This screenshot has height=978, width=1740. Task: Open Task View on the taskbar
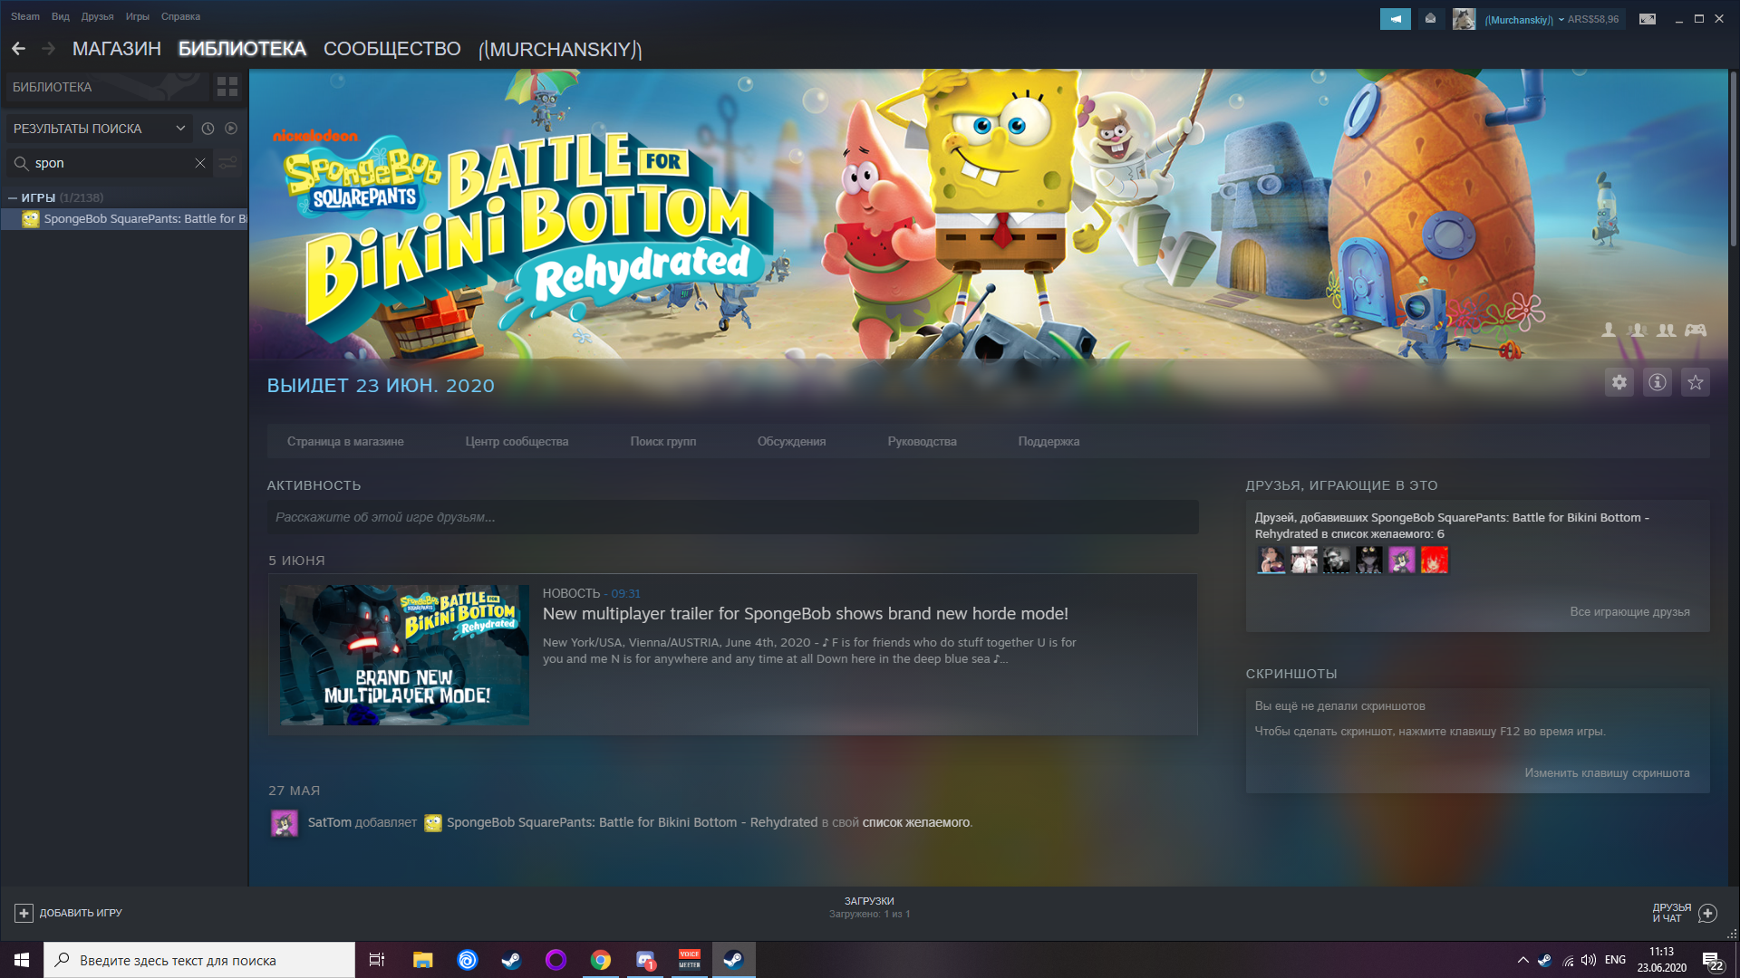pyautogui.click(x=377, y=960)
